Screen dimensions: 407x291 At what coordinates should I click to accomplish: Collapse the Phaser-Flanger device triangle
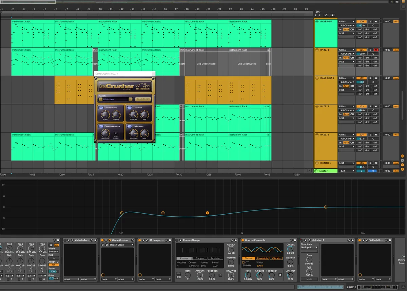tap(180, 240)
